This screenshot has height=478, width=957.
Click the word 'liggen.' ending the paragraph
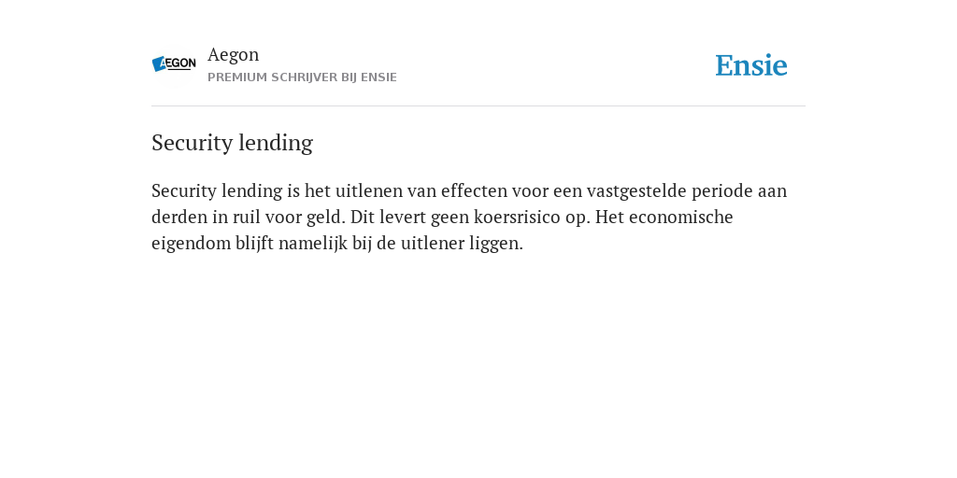pyautogui.click(x=496, y=244)
